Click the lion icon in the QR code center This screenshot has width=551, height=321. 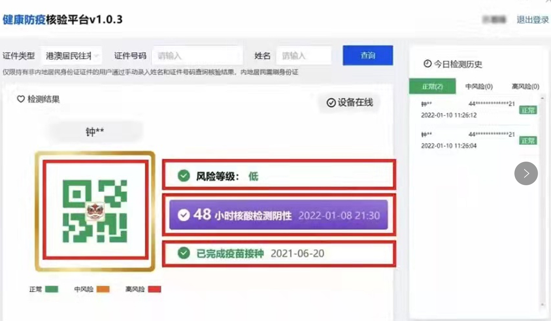(95, 211)
